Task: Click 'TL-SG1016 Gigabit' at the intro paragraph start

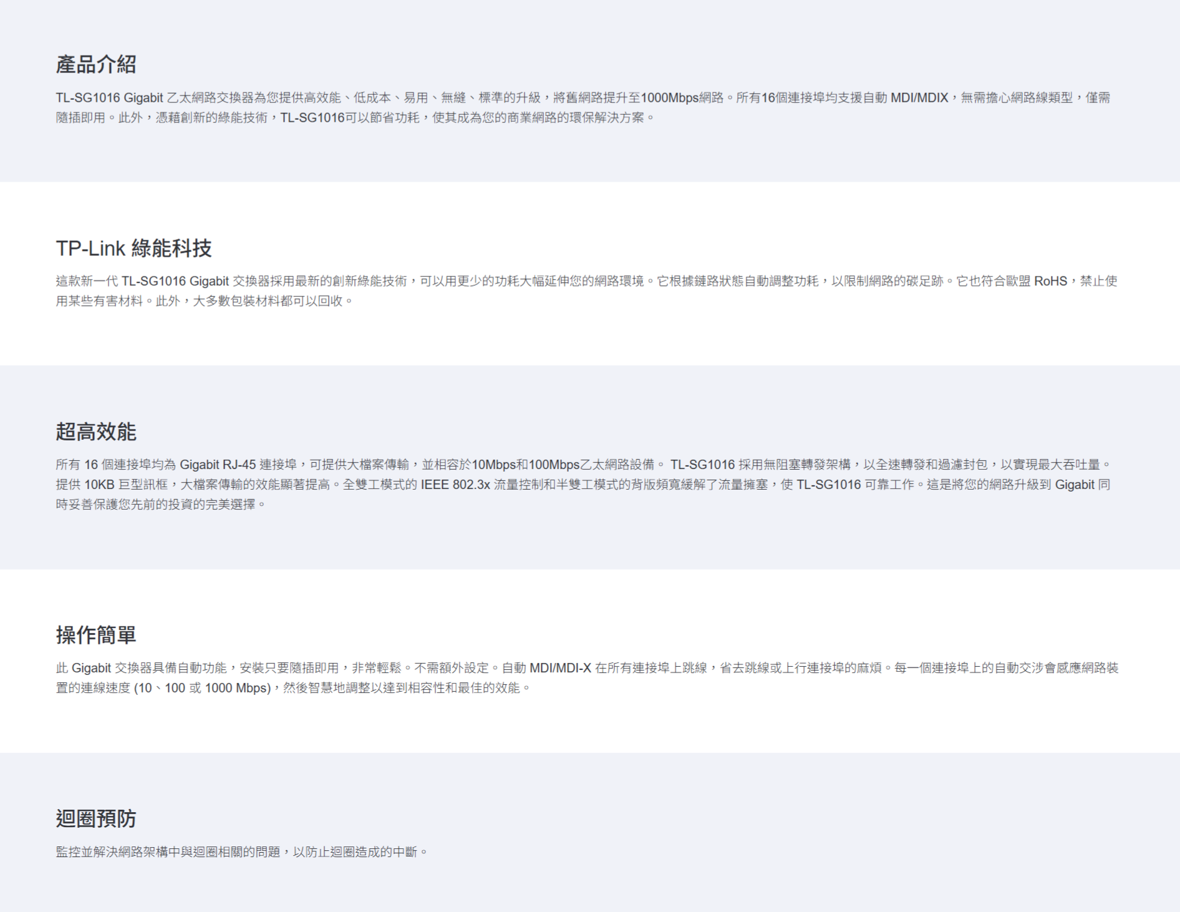Action: tap(109, 98)
